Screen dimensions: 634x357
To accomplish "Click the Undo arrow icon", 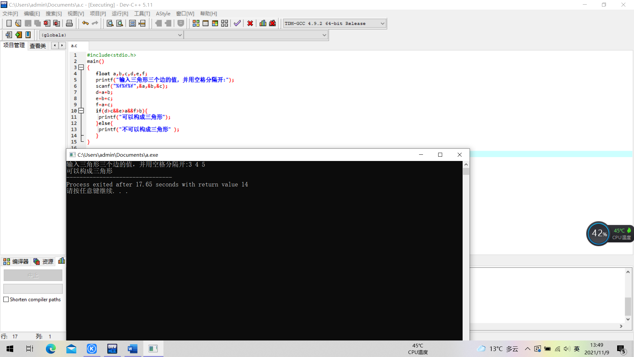I will click(85, 23).
